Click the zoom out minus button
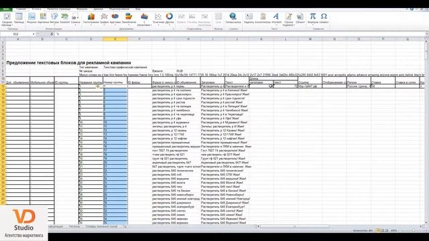This screenshot has height=241, width=429. click(x=401, y=230)
